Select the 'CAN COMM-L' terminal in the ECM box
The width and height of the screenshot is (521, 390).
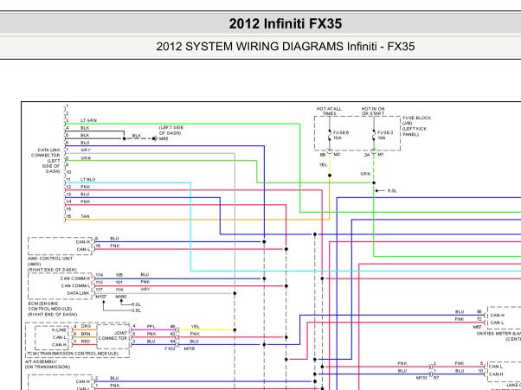point(75,285)
